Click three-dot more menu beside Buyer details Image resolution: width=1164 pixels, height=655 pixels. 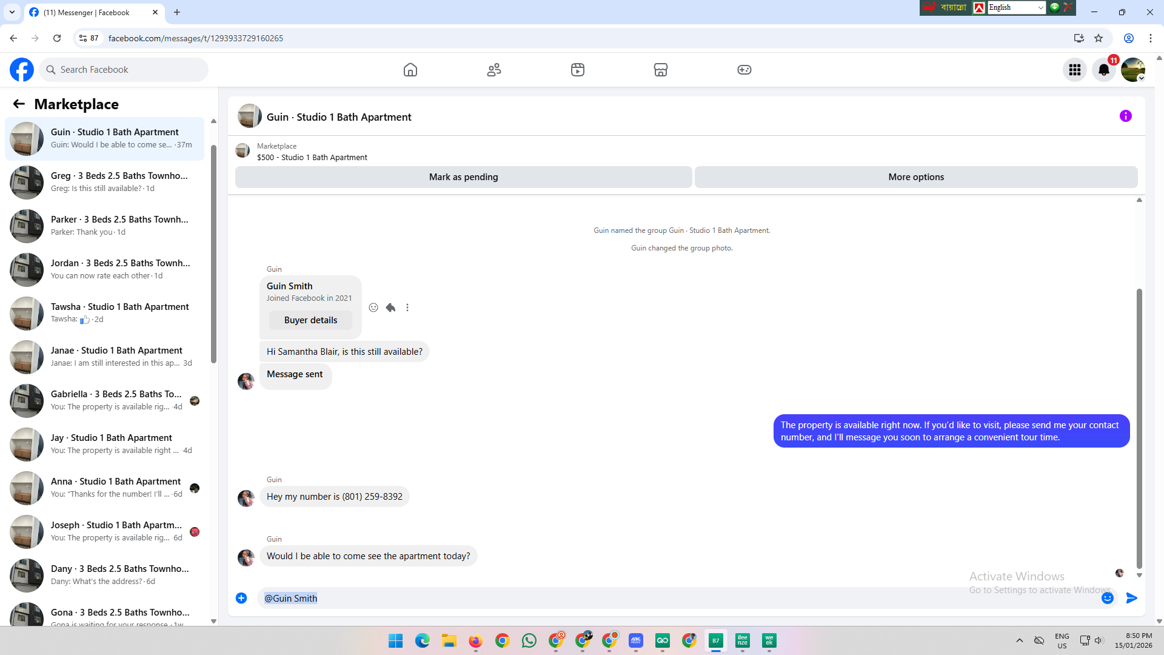407,307
